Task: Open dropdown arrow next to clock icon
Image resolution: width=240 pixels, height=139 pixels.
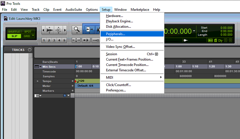Action: point(68,95)
